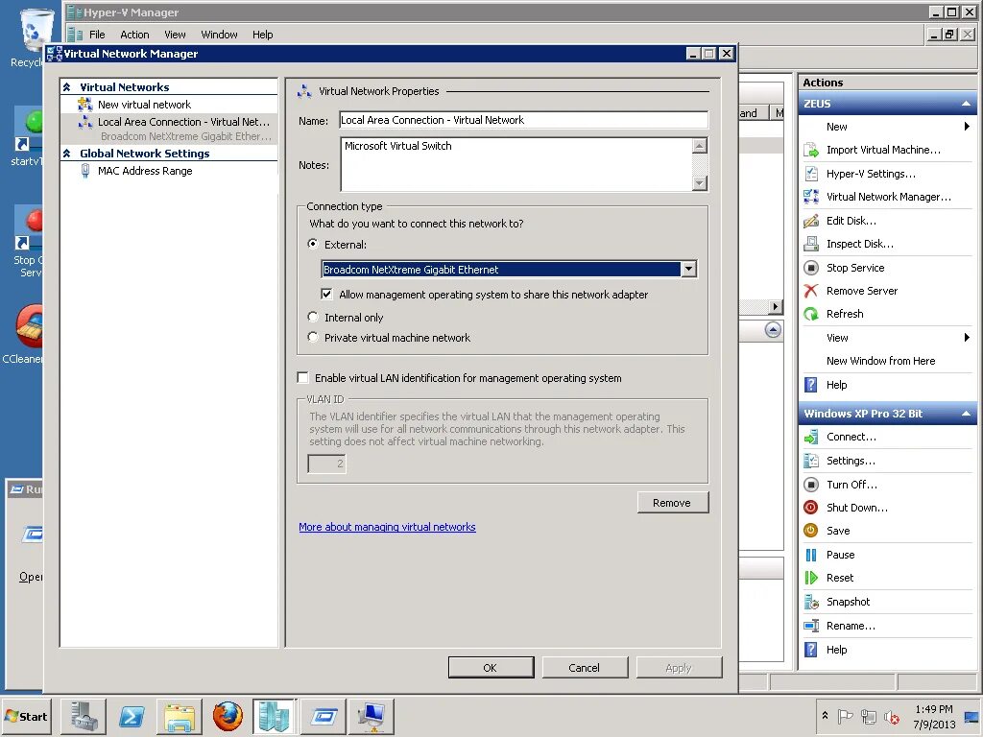Click the New virtual network icon

(85, 105)
